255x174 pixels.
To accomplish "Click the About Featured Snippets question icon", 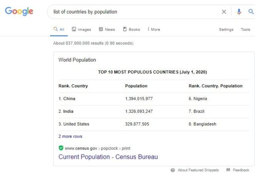I will (x=173, y=170).
